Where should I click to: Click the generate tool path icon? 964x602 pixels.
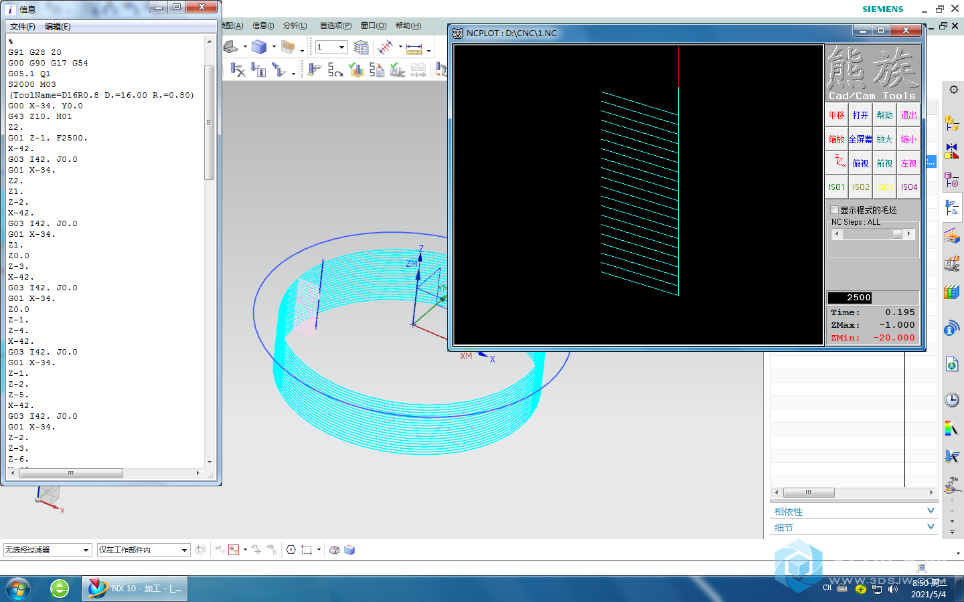(x=314, y=70)
